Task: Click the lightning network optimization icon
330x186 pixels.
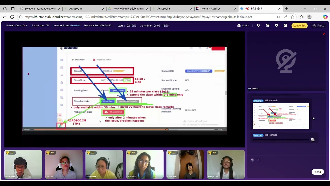Action: coord(268,26)
